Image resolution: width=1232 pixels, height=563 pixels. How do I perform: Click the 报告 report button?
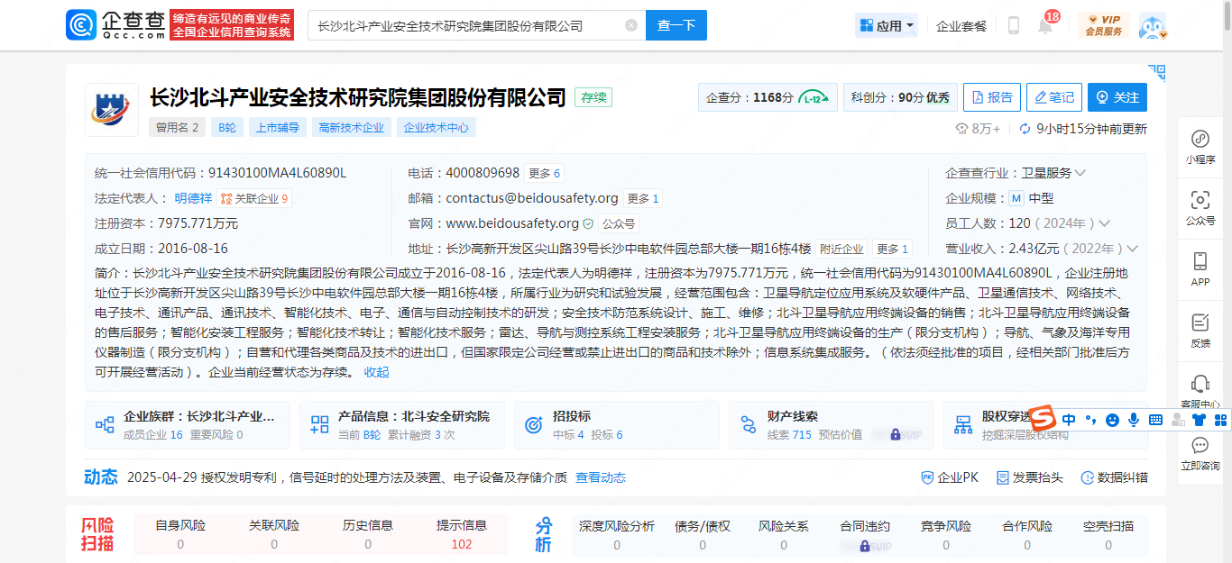tap(991, 97)
